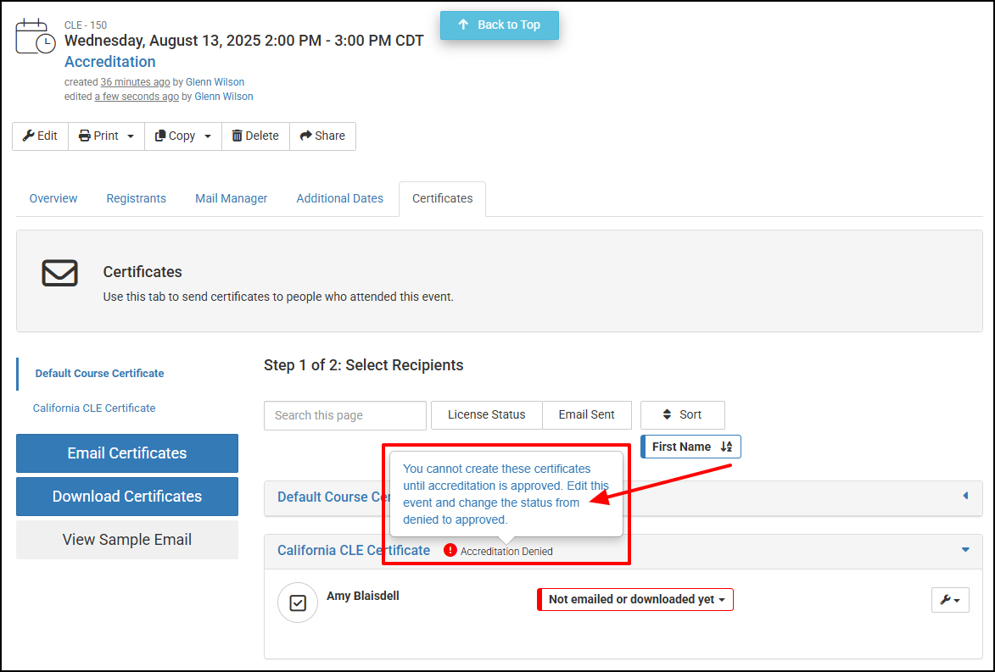Toggle the Email Sent filter
The height and width of the screenshot is (672, 995).
coord(586,414)
